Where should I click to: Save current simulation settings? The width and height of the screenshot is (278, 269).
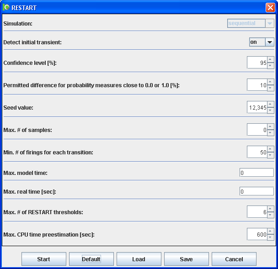187,259
